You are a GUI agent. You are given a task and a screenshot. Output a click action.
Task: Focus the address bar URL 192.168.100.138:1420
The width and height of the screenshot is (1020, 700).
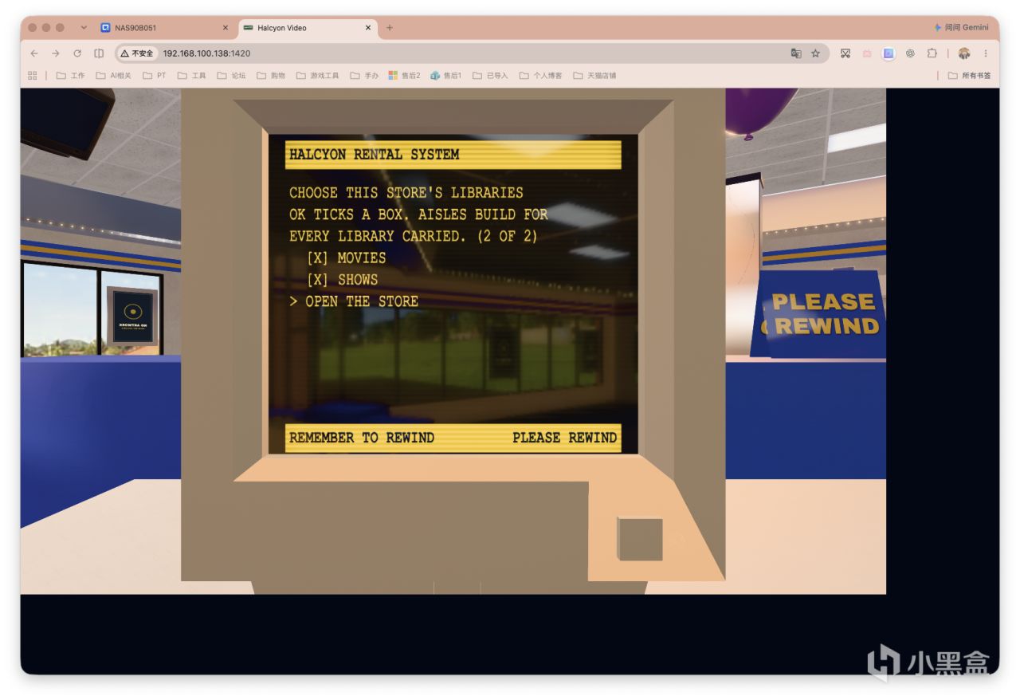[206, 53]
